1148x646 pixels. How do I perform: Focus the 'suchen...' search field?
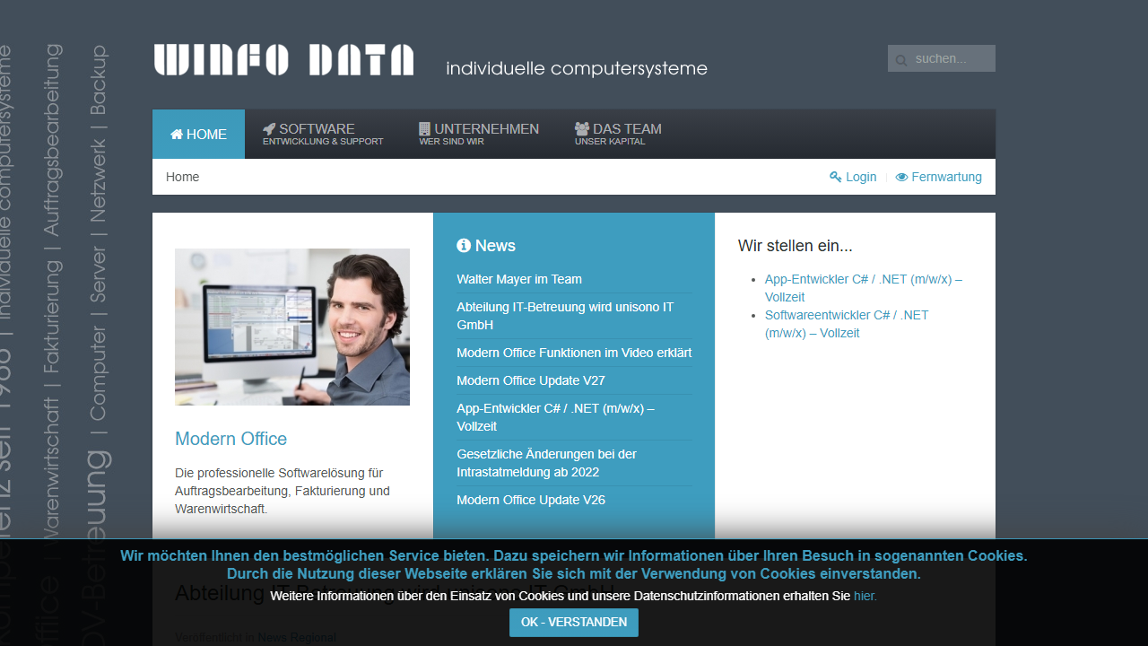pyautogui.click(x=942, y=58)
